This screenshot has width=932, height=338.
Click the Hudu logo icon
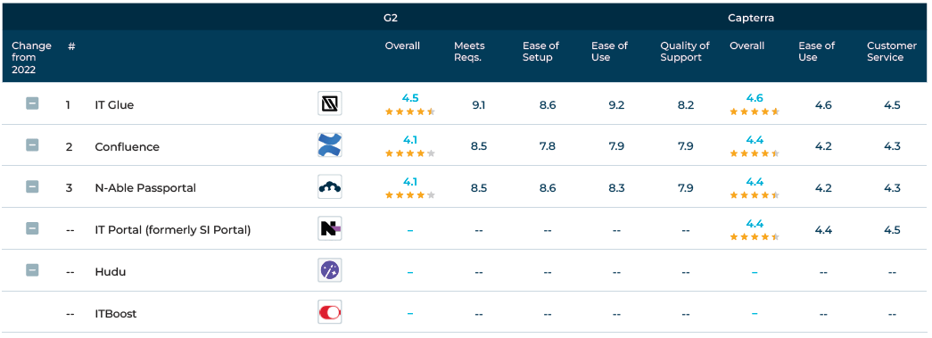click(x=330, y=270)
